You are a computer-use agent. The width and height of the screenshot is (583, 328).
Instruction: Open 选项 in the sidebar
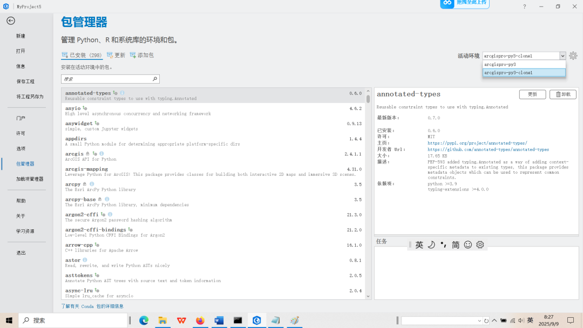coord(21,148)
